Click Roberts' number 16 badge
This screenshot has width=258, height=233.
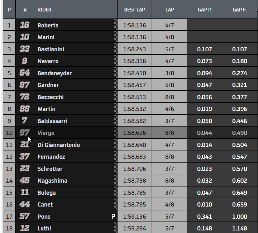[x=25, y=25]
